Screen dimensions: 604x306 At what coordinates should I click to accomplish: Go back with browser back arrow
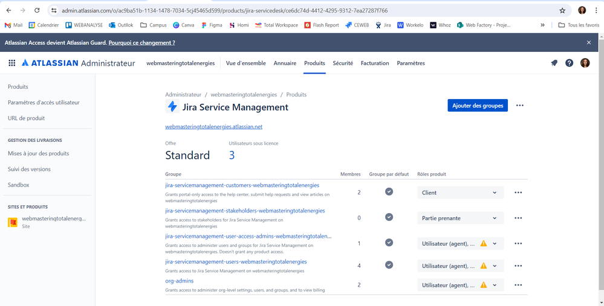[9, 10]
